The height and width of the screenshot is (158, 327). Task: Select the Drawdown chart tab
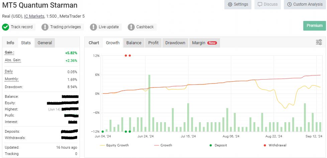tap(175, 43)
